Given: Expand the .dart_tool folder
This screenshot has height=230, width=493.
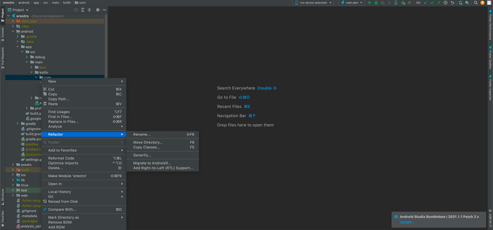Looking at the screenshot, I should pyautogui.click(x=13, y=21).
